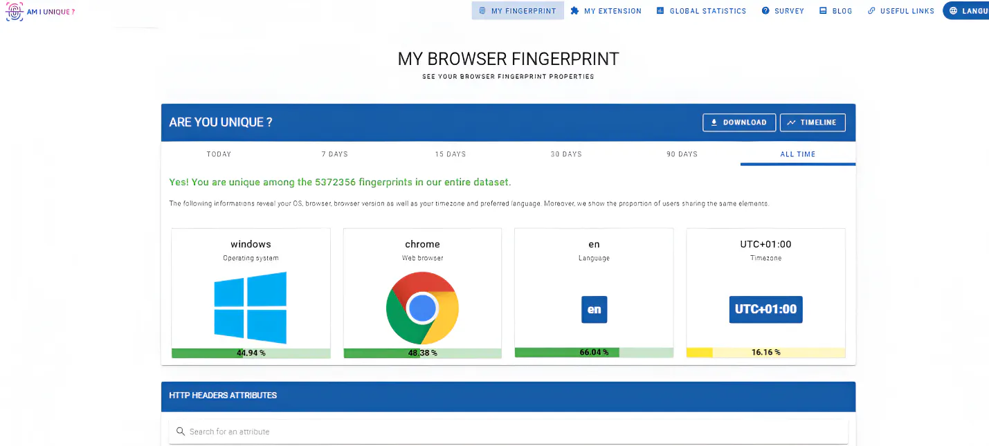This screenshot has height=446, width=989.
Task: Select the 30 Days tab
Action: click(566, 154)
